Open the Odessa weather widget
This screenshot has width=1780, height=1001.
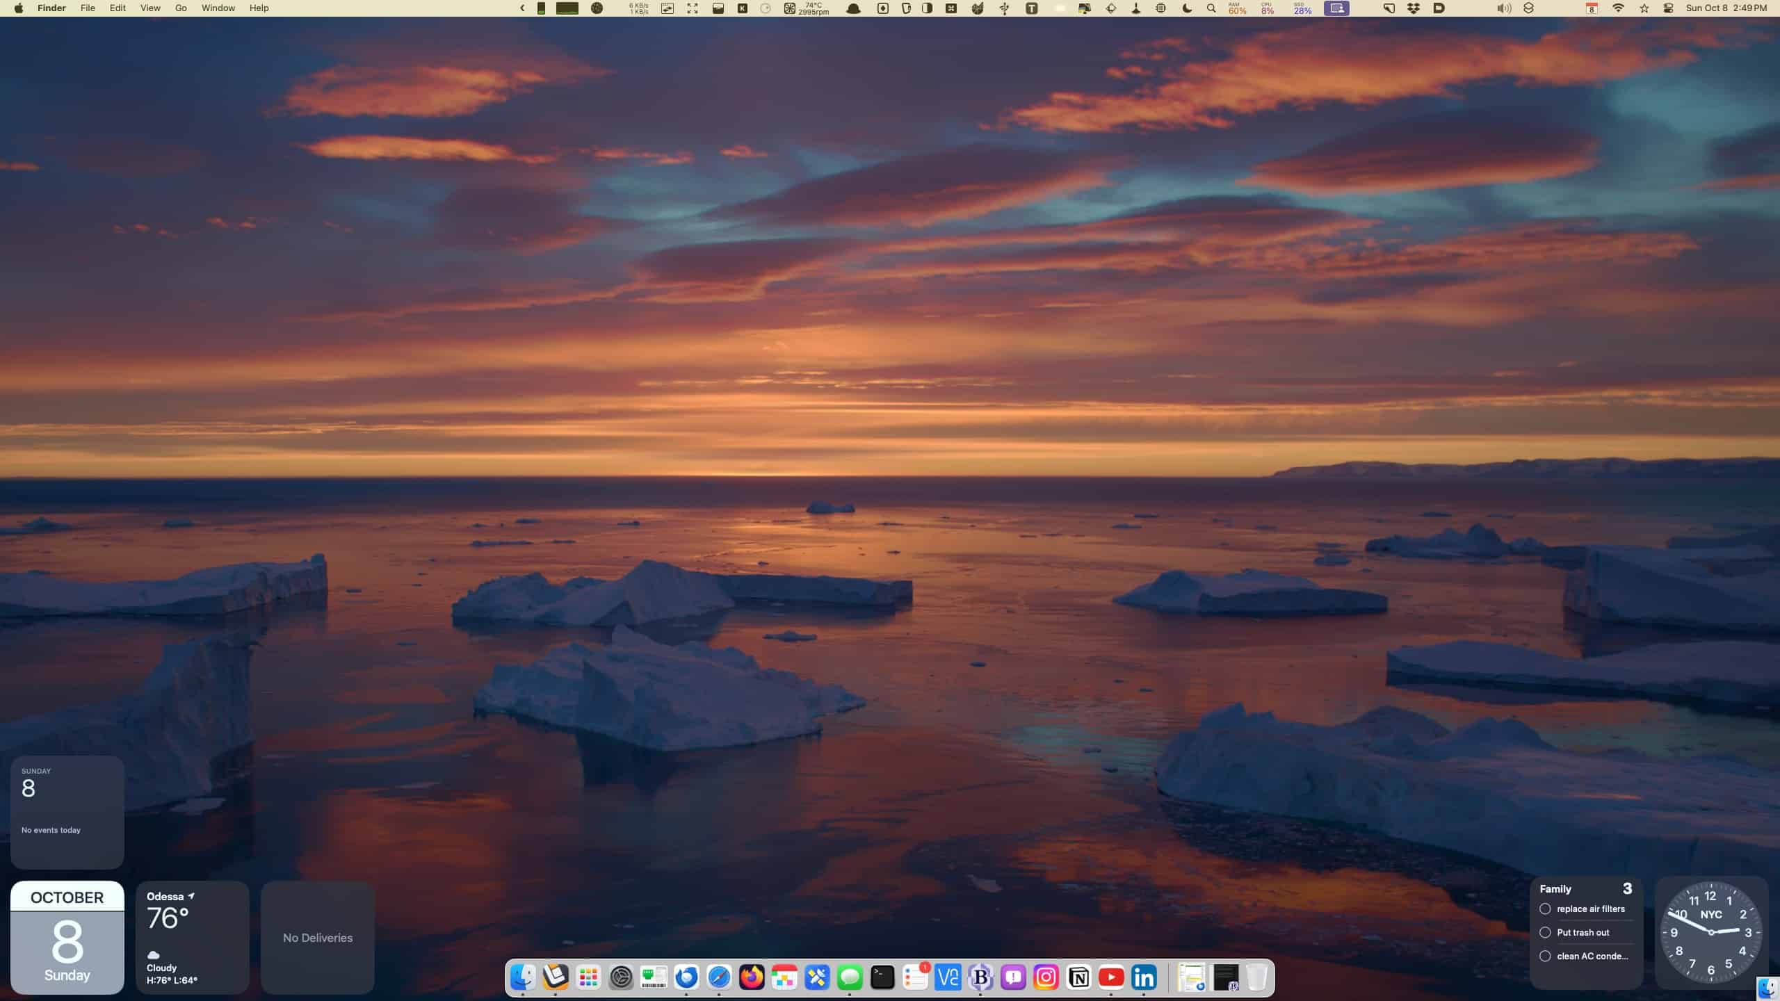pyautogui.click(x=193, y=937)
